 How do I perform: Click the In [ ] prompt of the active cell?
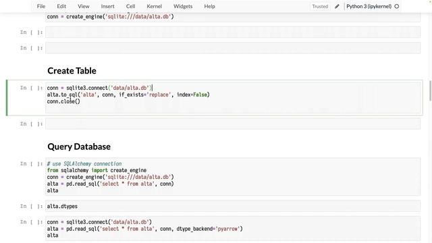pos(31,88)
